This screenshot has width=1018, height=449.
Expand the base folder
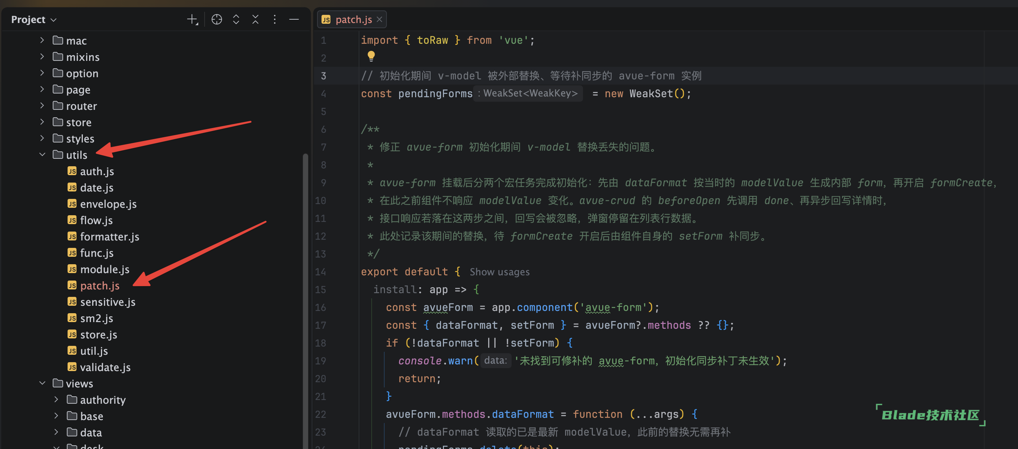pos(56,416)
